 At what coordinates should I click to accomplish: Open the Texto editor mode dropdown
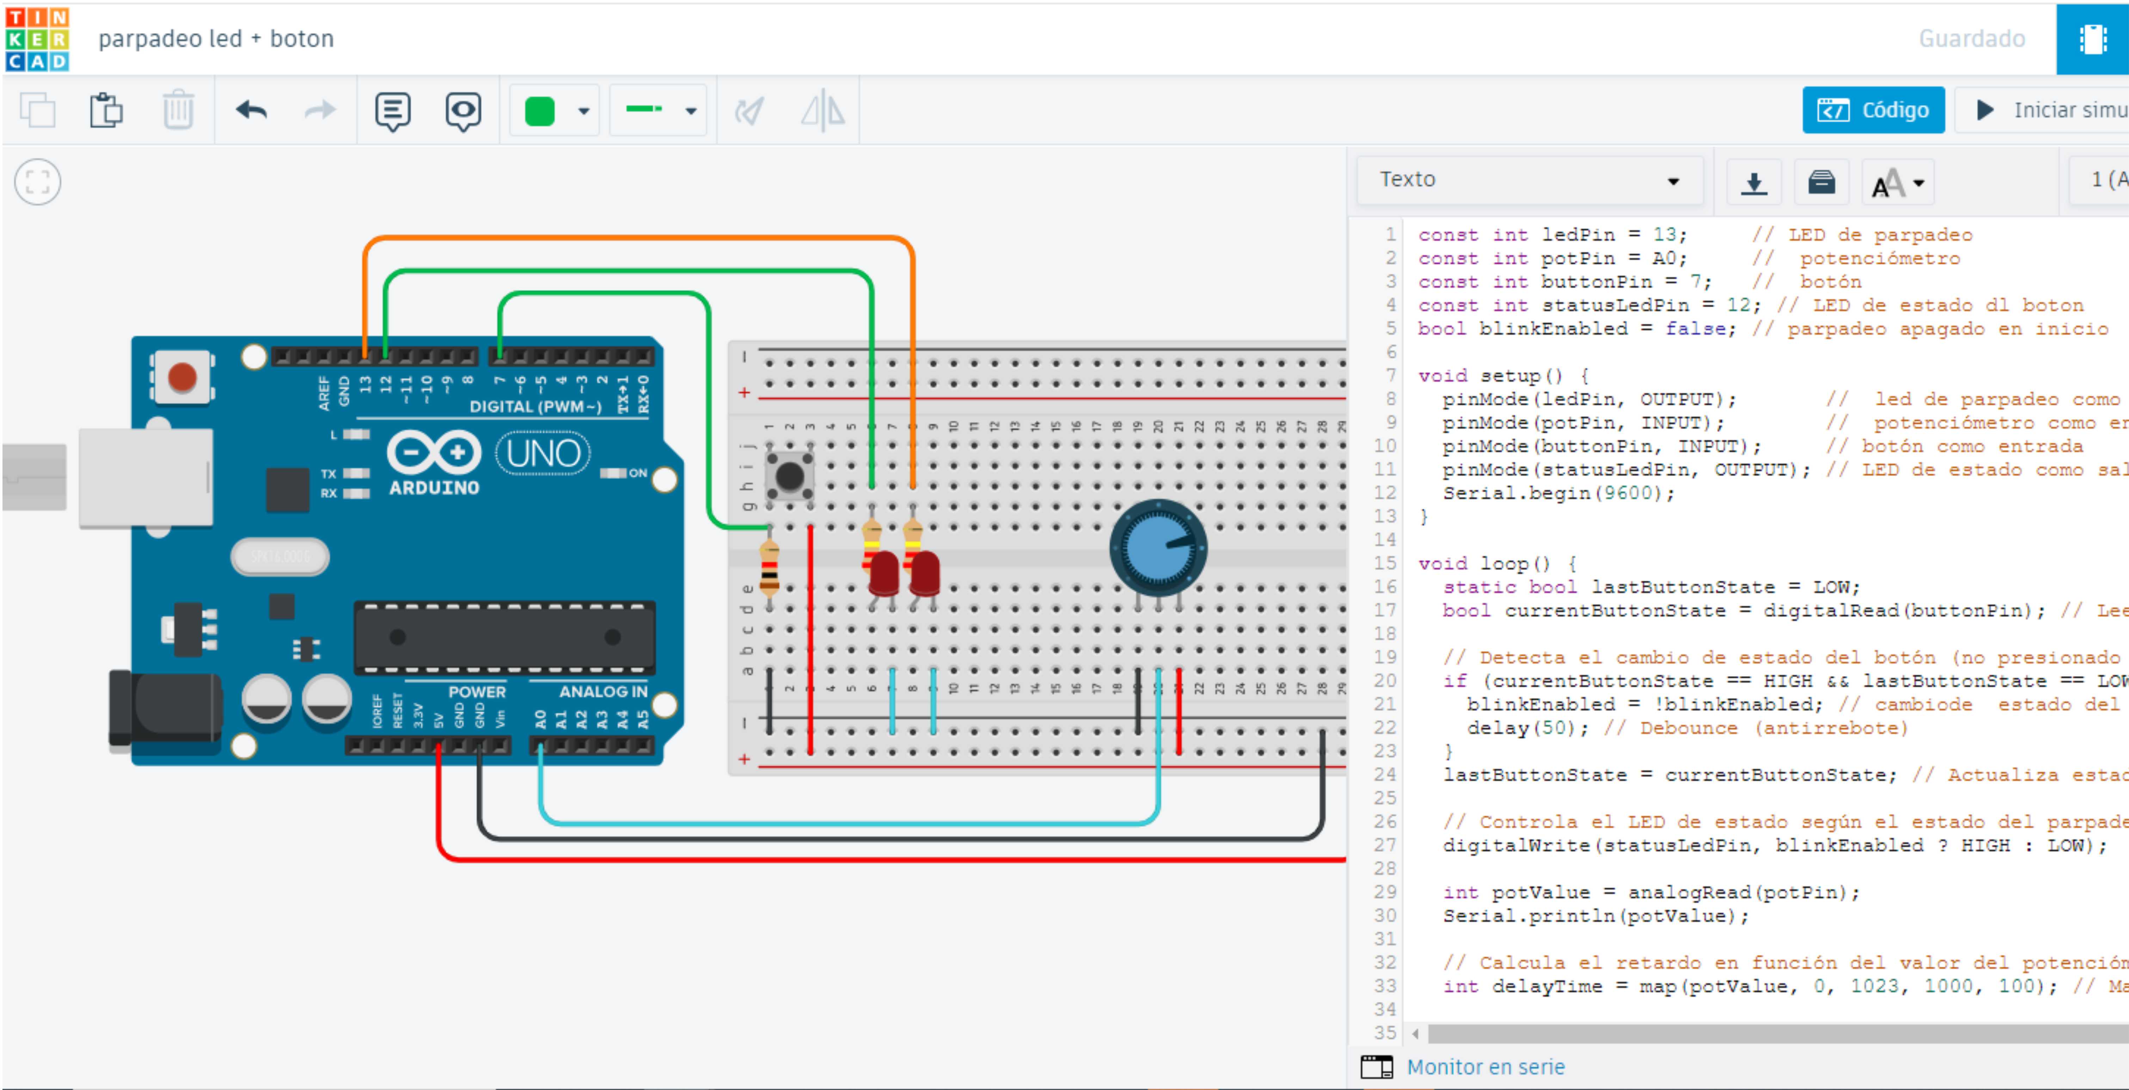[x=1530, y=180]
